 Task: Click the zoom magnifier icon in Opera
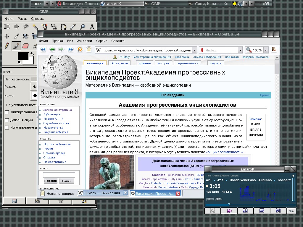pos(249,50)
